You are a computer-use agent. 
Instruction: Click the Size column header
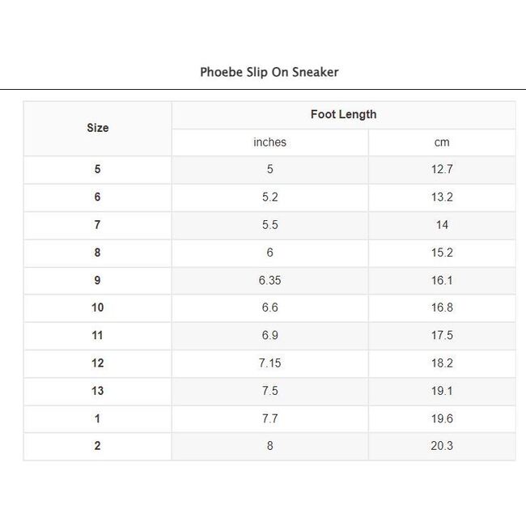(97, 128)
